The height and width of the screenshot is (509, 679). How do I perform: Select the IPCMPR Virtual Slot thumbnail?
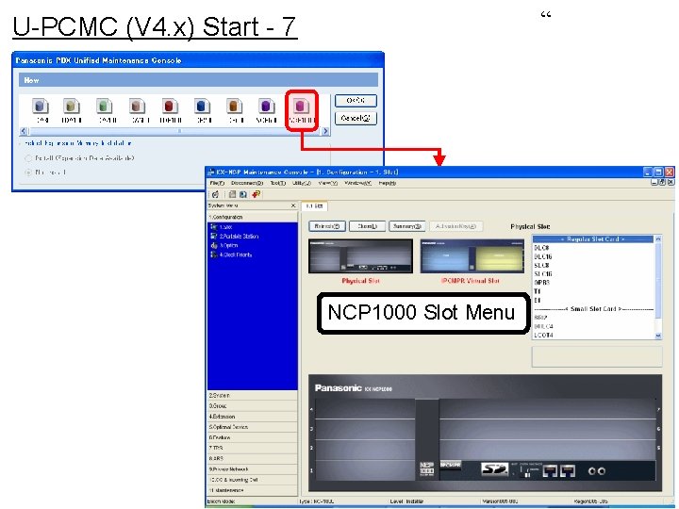point(472,255)
